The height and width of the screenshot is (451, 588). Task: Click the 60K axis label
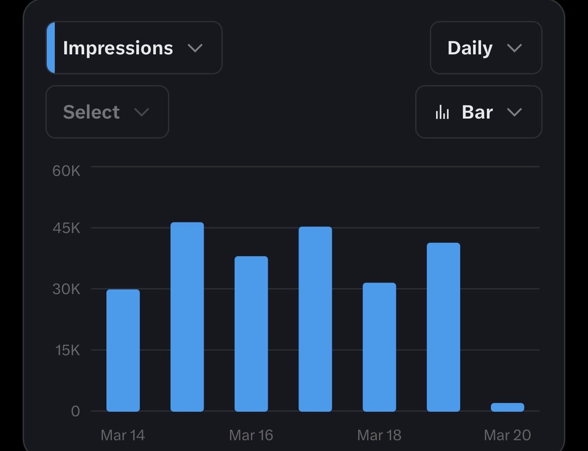[x=66, y=171]
